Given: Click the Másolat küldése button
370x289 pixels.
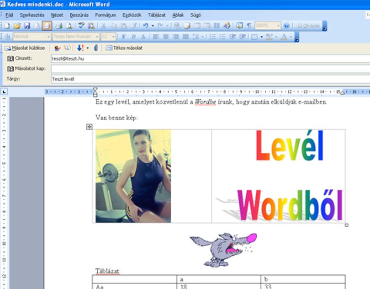Looking at the screenshot, I should click(25, 48).
